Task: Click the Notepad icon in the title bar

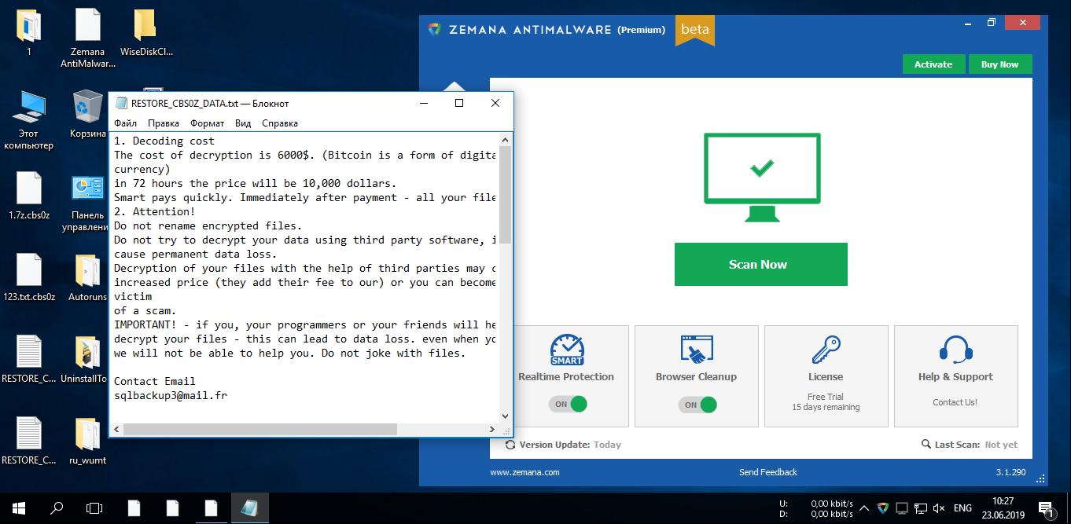Action: tap(121, 103)
